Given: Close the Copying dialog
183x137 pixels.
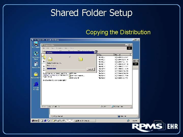Looking at the screenshot, I should 95,53.
